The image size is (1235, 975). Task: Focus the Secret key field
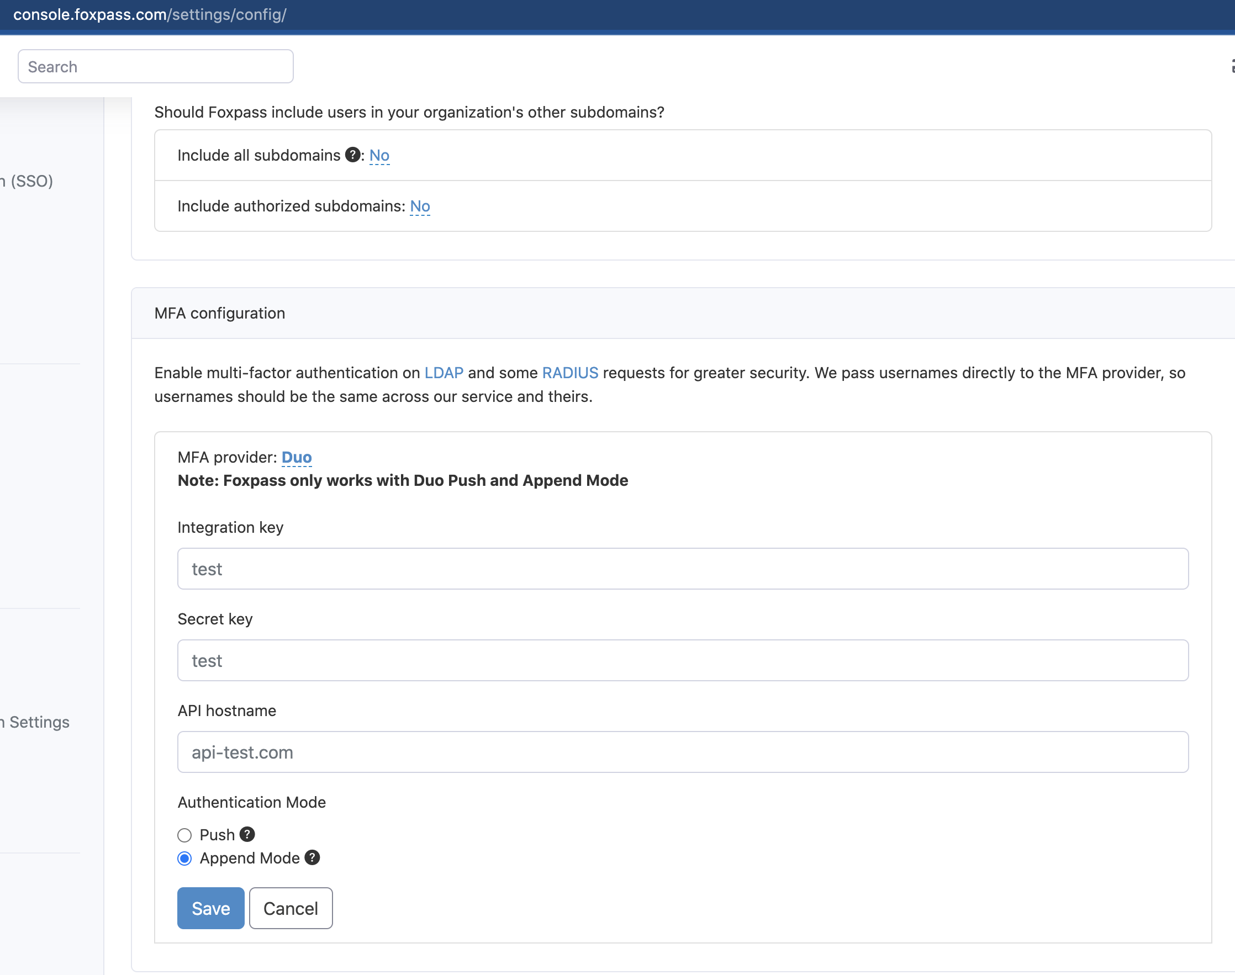click(682, 660)
